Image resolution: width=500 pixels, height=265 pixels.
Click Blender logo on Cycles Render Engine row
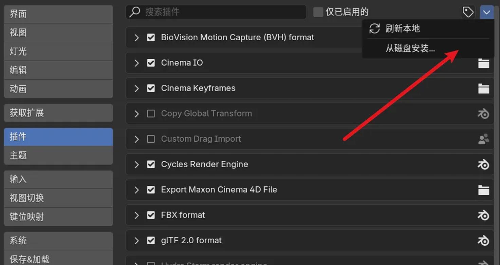pos(483,165)
